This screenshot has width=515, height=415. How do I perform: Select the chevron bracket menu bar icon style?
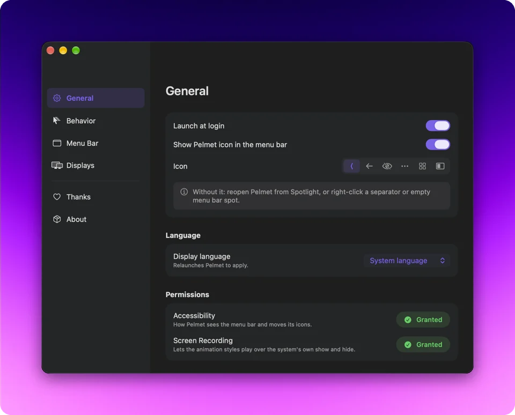351,166
